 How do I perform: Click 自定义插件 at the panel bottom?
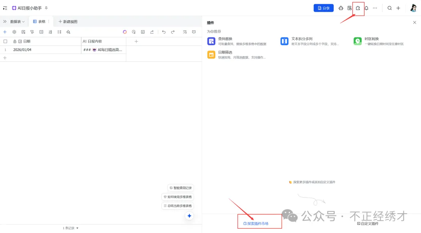368,223
